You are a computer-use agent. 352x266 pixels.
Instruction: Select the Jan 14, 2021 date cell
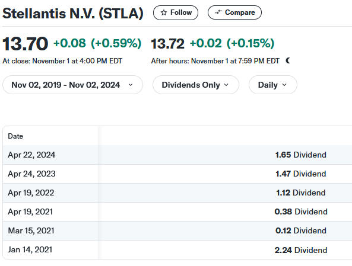(30, 249)
